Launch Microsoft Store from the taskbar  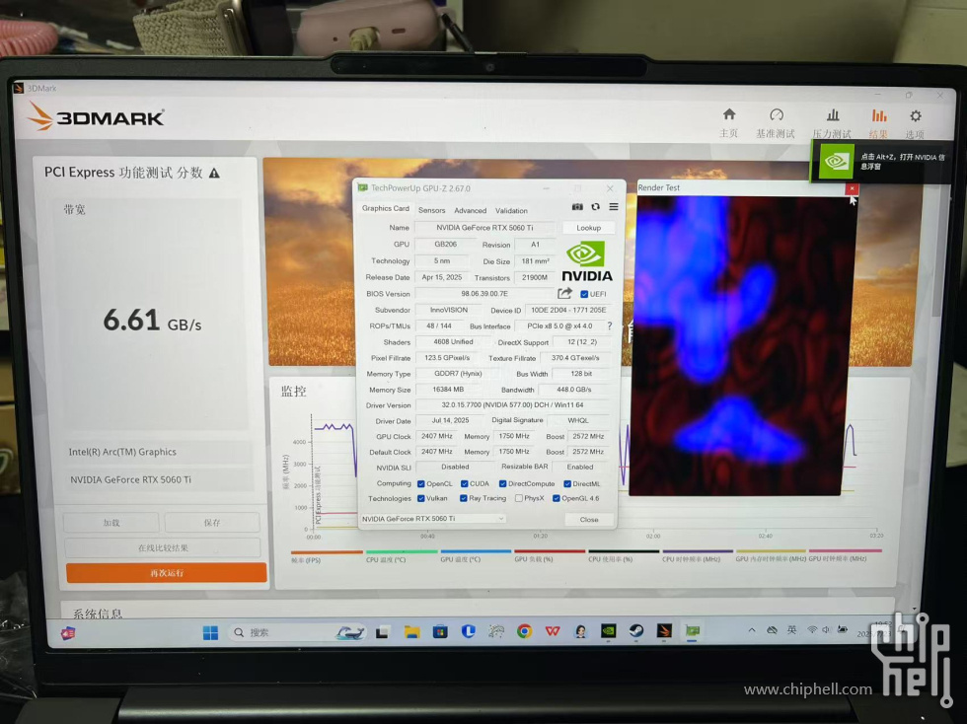pyautogui.click(x=440, y=631)
